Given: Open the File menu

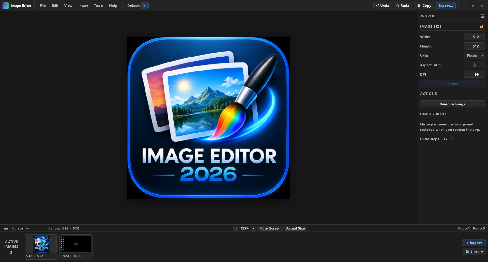Looking at the screenshot, I should pos(43,6).
